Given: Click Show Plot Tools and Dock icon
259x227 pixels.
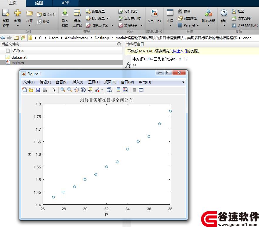Looking at the screenshot, I should coord(141,90).
